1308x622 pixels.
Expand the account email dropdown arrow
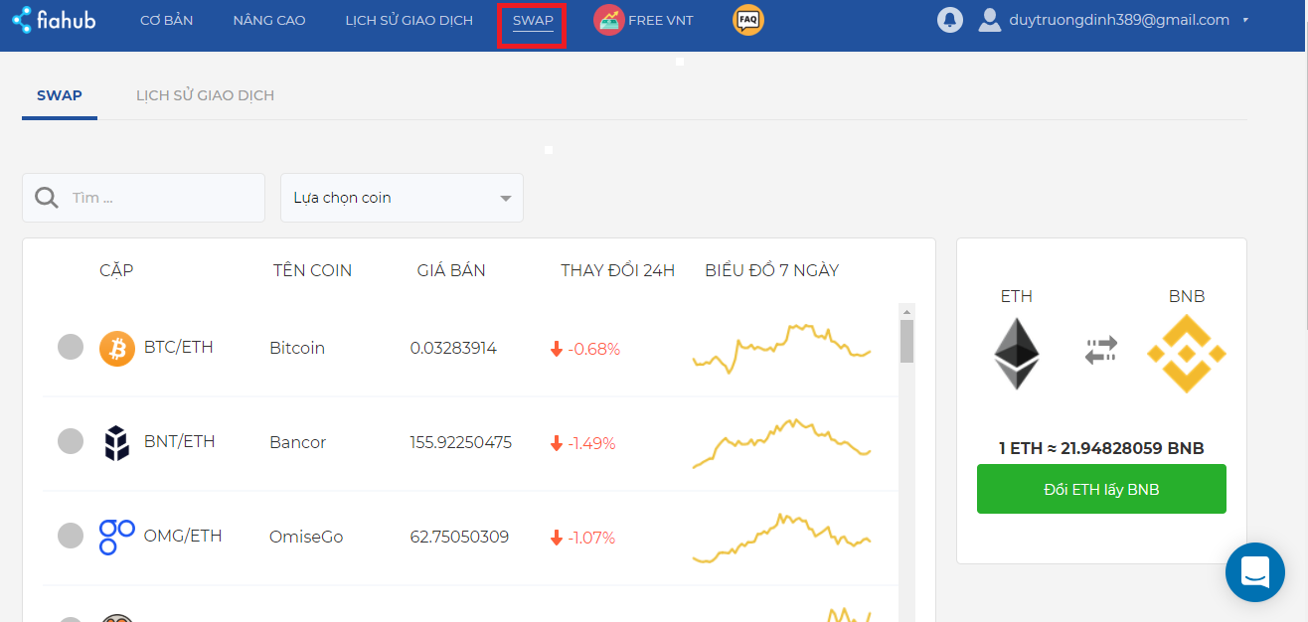pos(1245,20)
